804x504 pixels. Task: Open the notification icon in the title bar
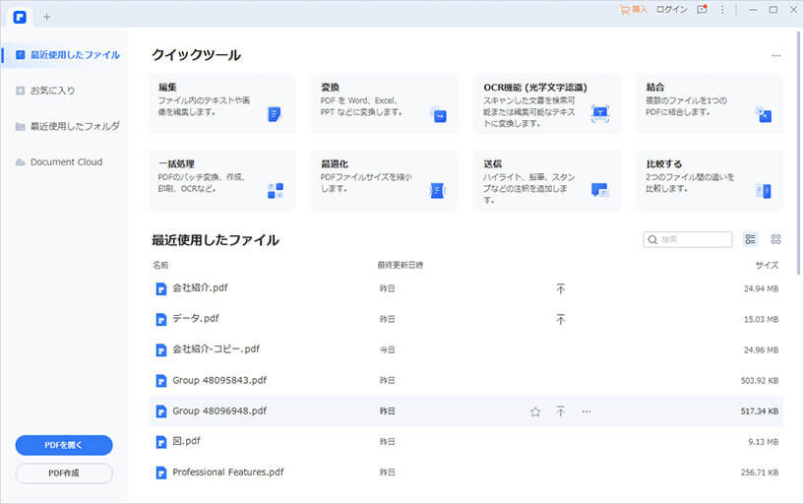pyautogui.click(x=702, y=10)
